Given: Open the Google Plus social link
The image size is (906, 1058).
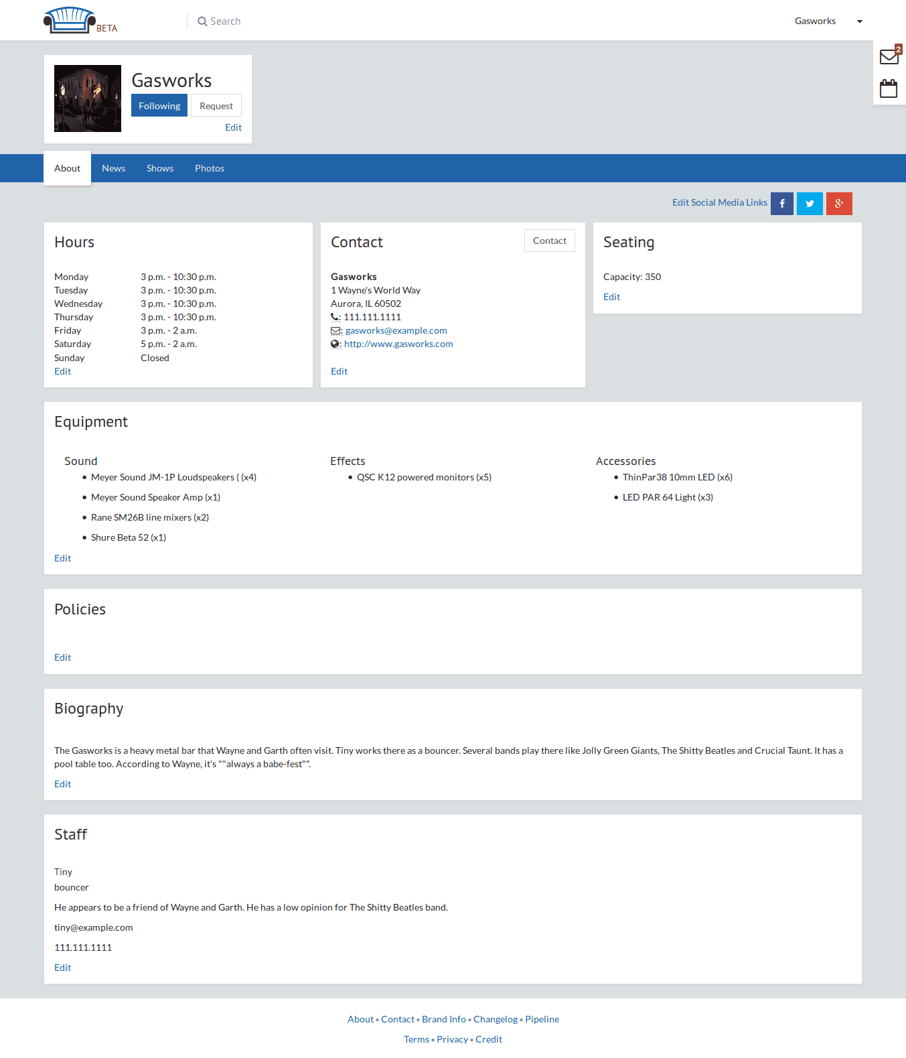Looking at the screenshot, I should [839, 204].
